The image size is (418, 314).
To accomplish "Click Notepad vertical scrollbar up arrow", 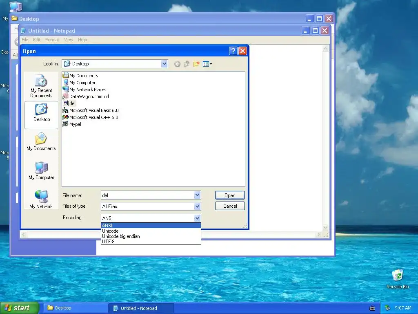I will pos(325,49).
